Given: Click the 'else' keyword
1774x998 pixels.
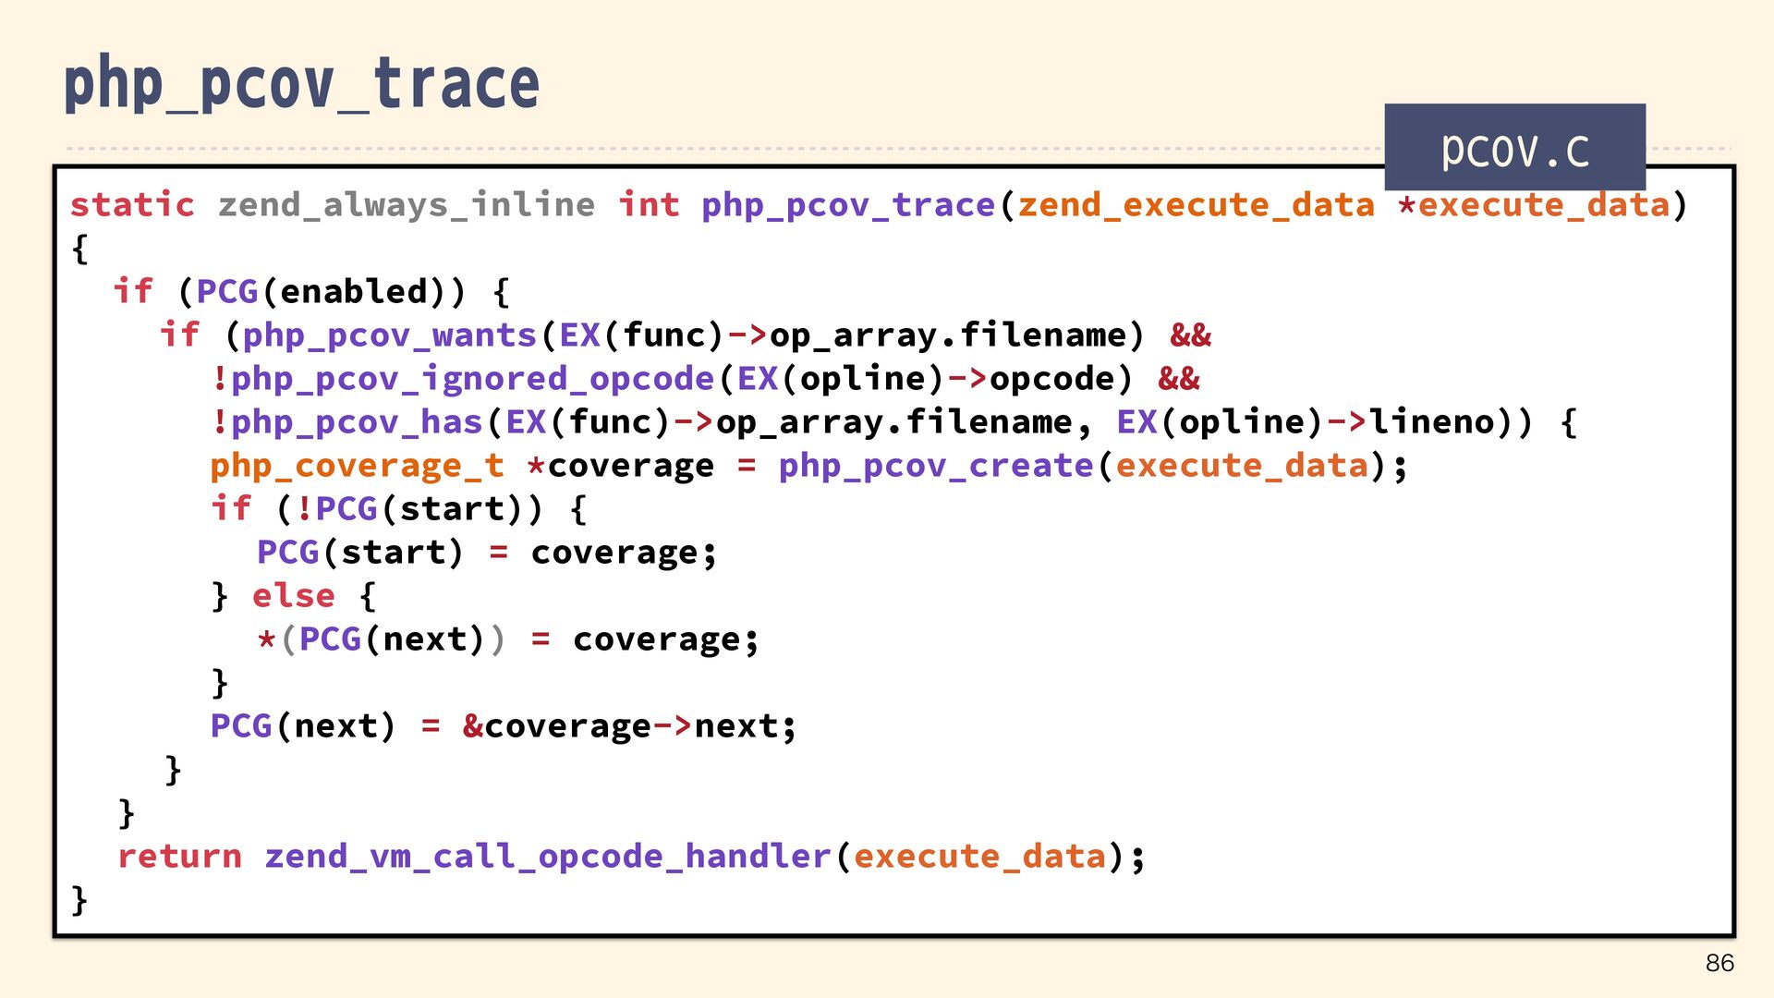Looking at the screenshot, I should (x=293, y=595).
